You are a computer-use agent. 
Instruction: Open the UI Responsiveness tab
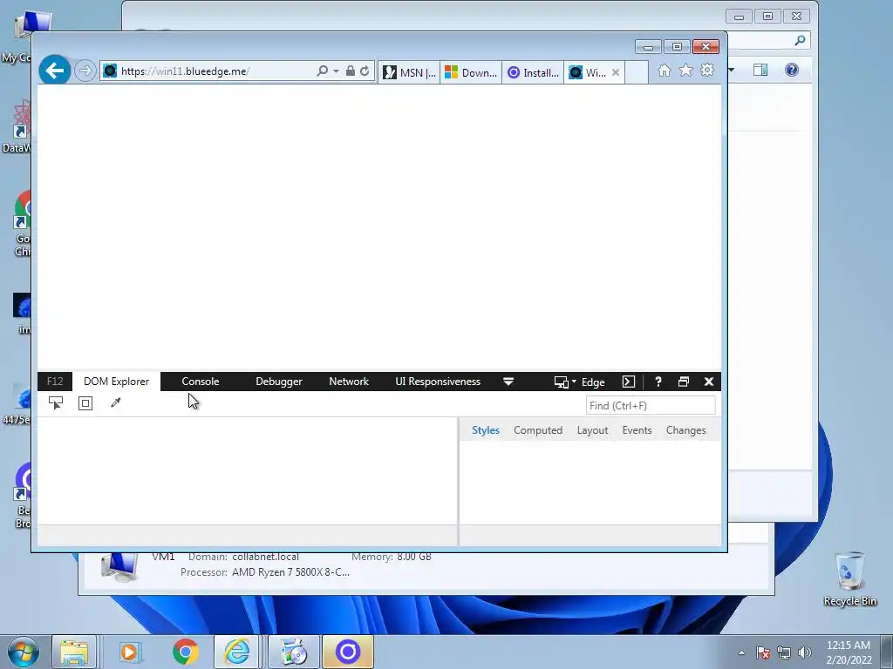click(438, 382)
